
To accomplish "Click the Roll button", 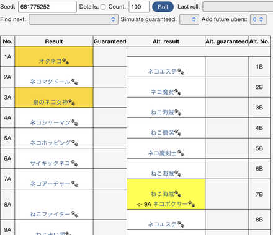I will [x=163, y=7].
